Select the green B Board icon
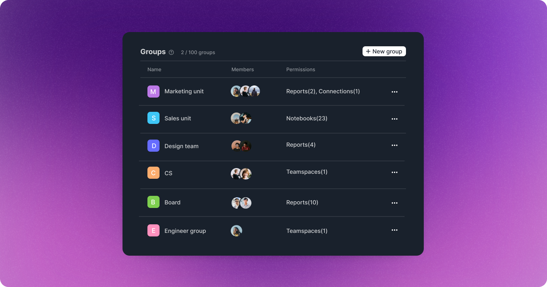This screenshot has height=287, width=547. click(153, 202)
